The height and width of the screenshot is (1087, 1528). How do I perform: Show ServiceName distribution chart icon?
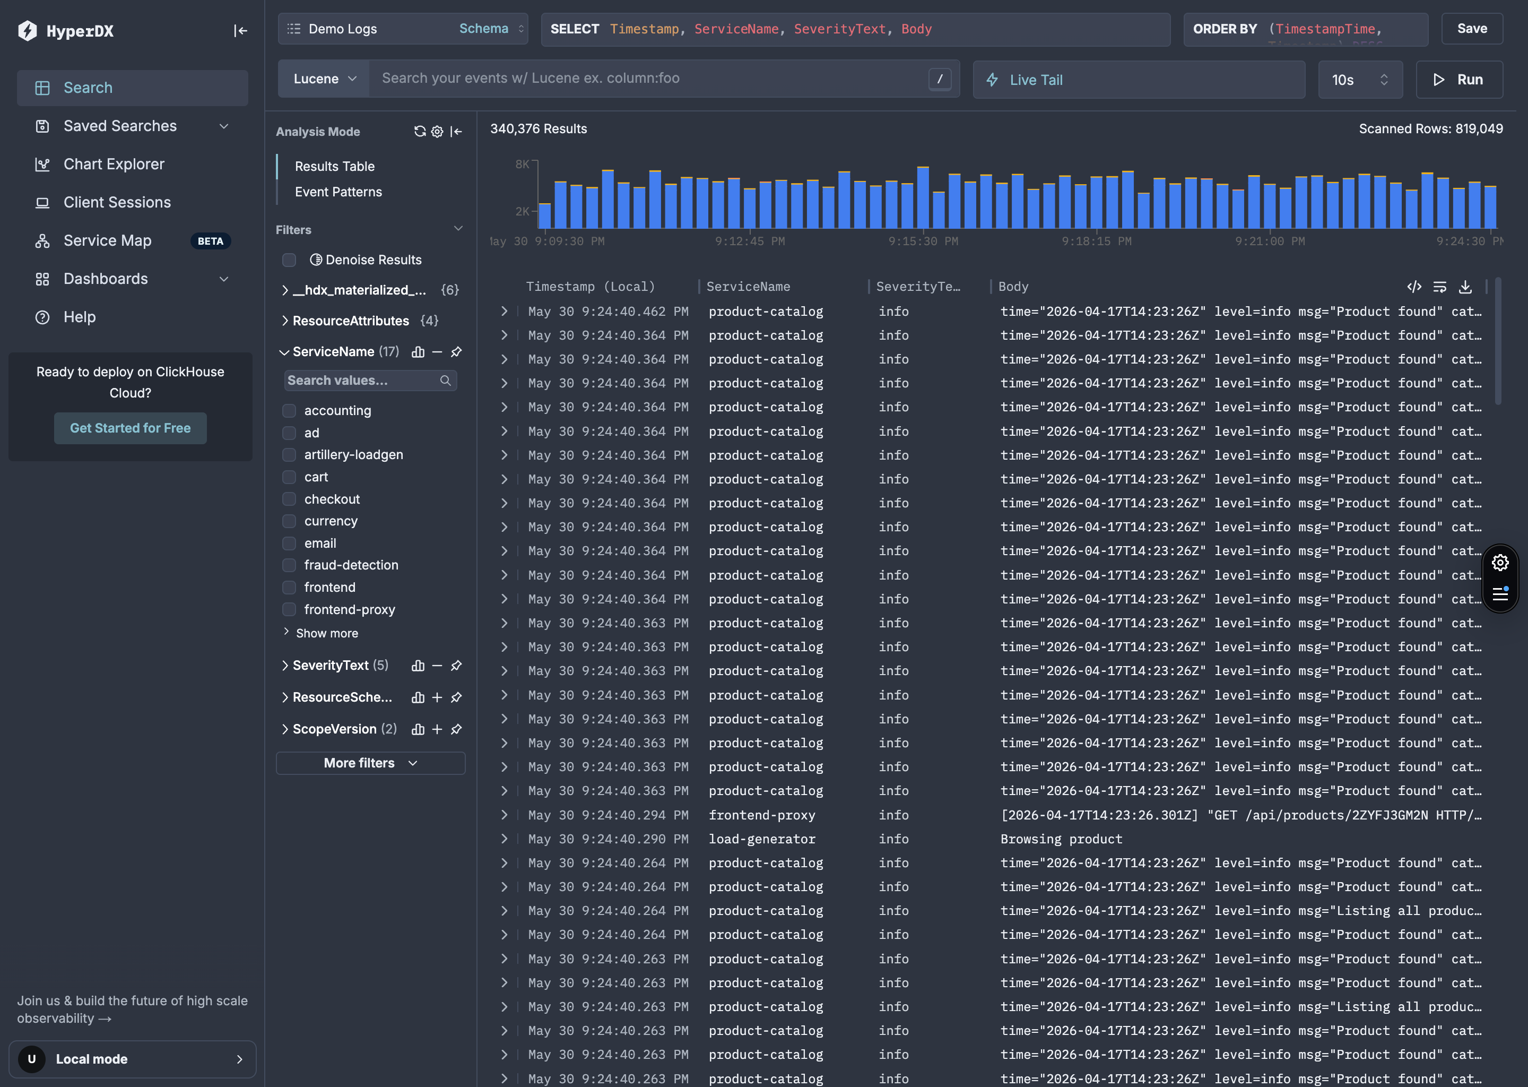pos(418,351)
